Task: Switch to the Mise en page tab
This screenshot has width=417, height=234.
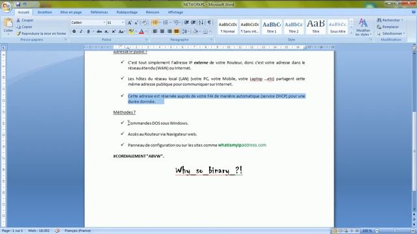Action: [x=71, y=12]
